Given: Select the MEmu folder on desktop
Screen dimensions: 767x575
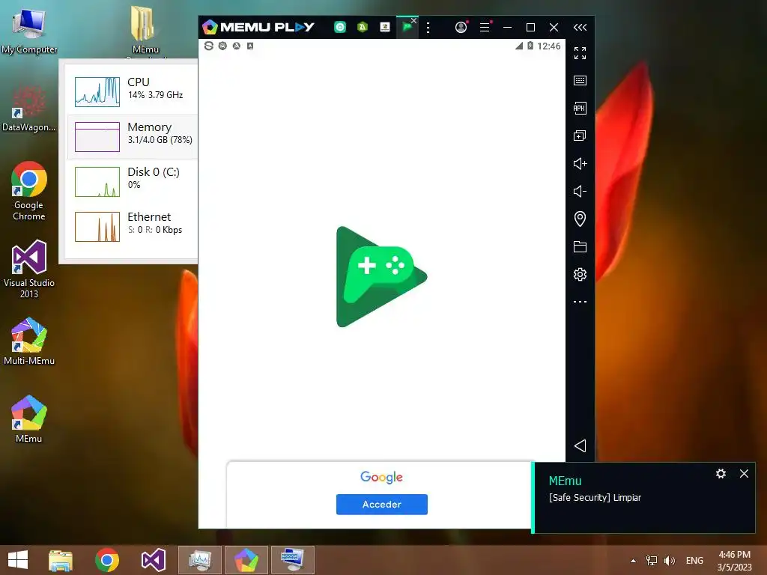Looking at the screenshot, I should (145, 30).
